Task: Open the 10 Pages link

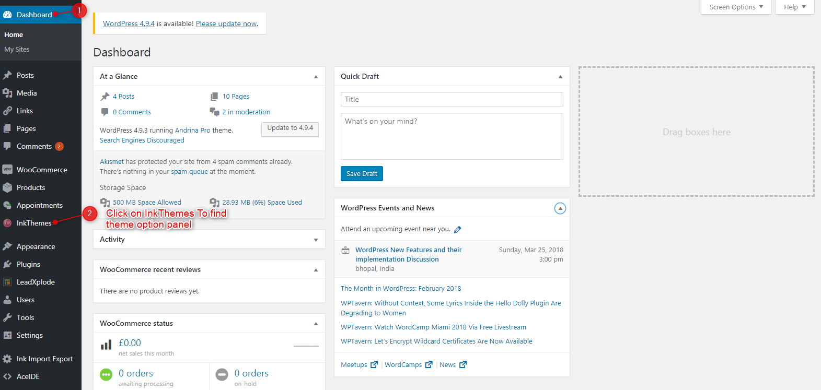Action: (236, 97)
